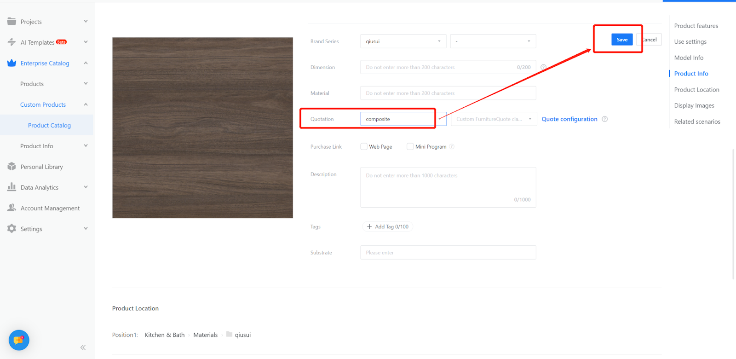Open the qiusui Brand Series dropdown
The width and height of the screenshot is (736, 359).
click(403, 41)
